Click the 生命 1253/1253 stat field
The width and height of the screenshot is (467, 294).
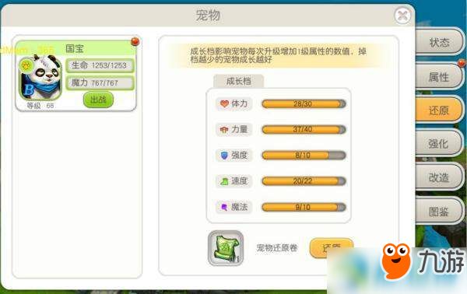(100, 65)
